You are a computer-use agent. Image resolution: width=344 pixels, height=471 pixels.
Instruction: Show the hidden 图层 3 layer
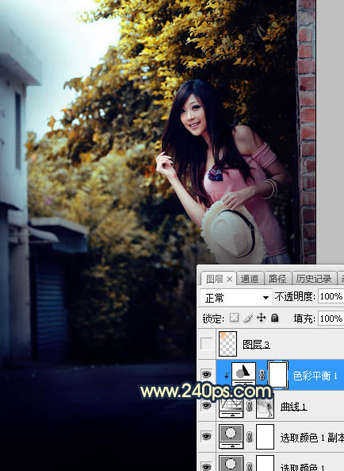coord(206,344)
